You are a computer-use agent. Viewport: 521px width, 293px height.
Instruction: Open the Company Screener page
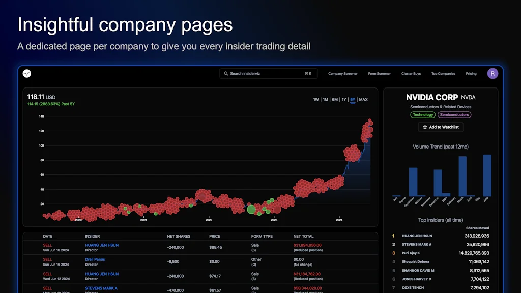[x=342, y=73]
